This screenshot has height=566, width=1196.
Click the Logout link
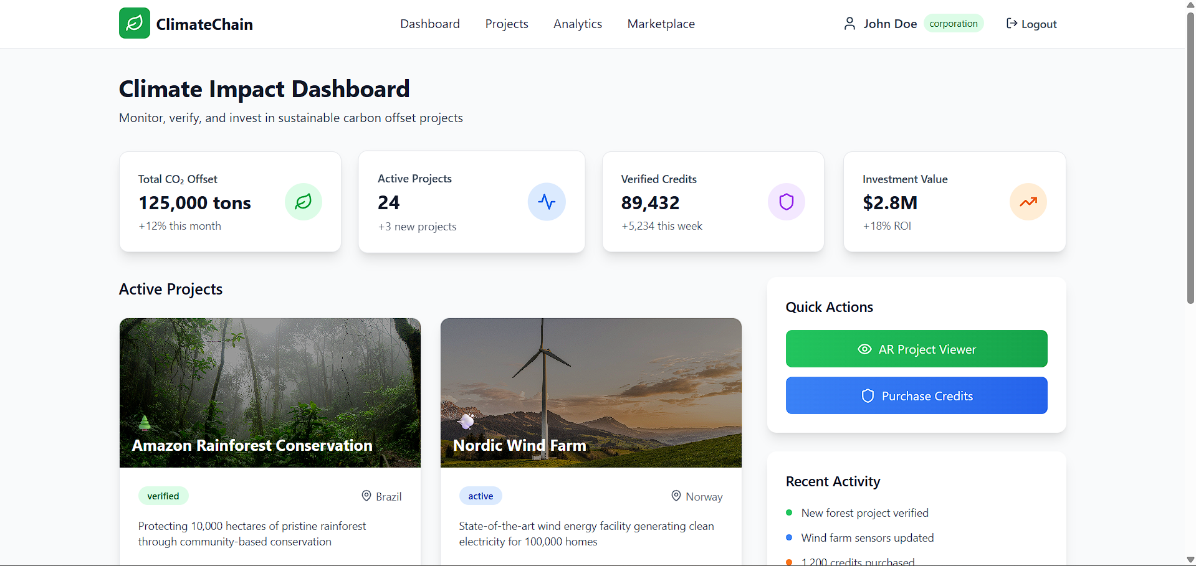pos(1031,24)
